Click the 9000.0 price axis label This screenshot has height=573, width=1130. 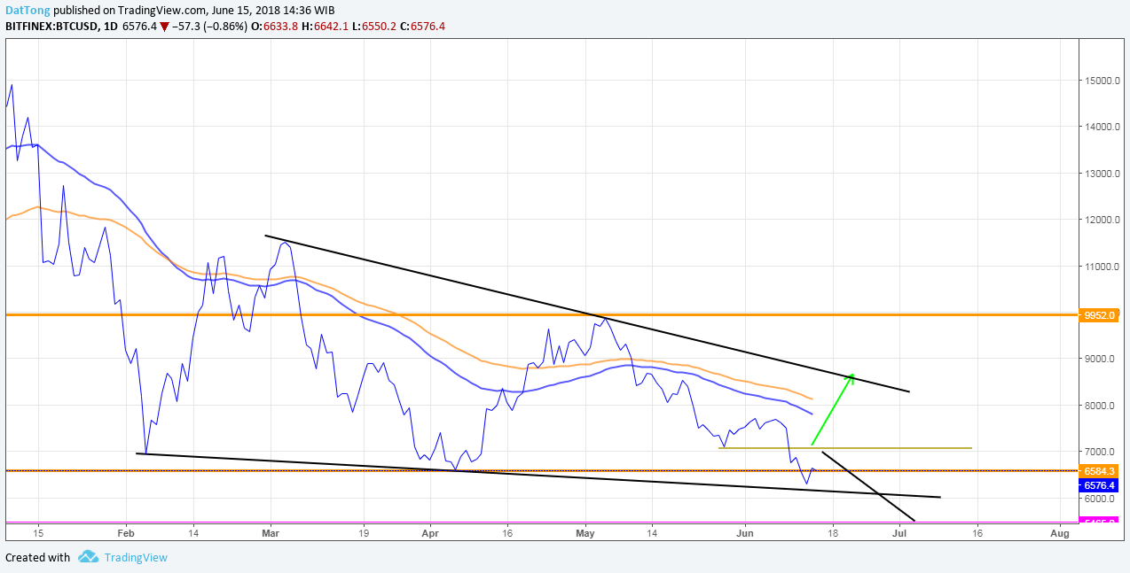[1102, 359]
